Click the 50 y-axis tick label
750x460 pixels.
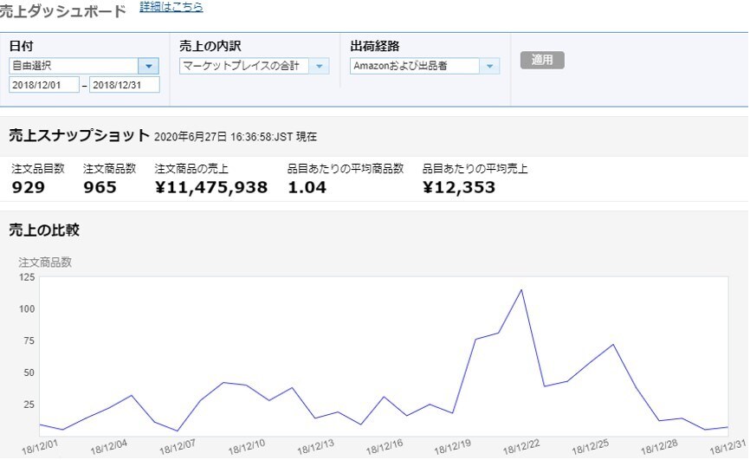[29, 373]
